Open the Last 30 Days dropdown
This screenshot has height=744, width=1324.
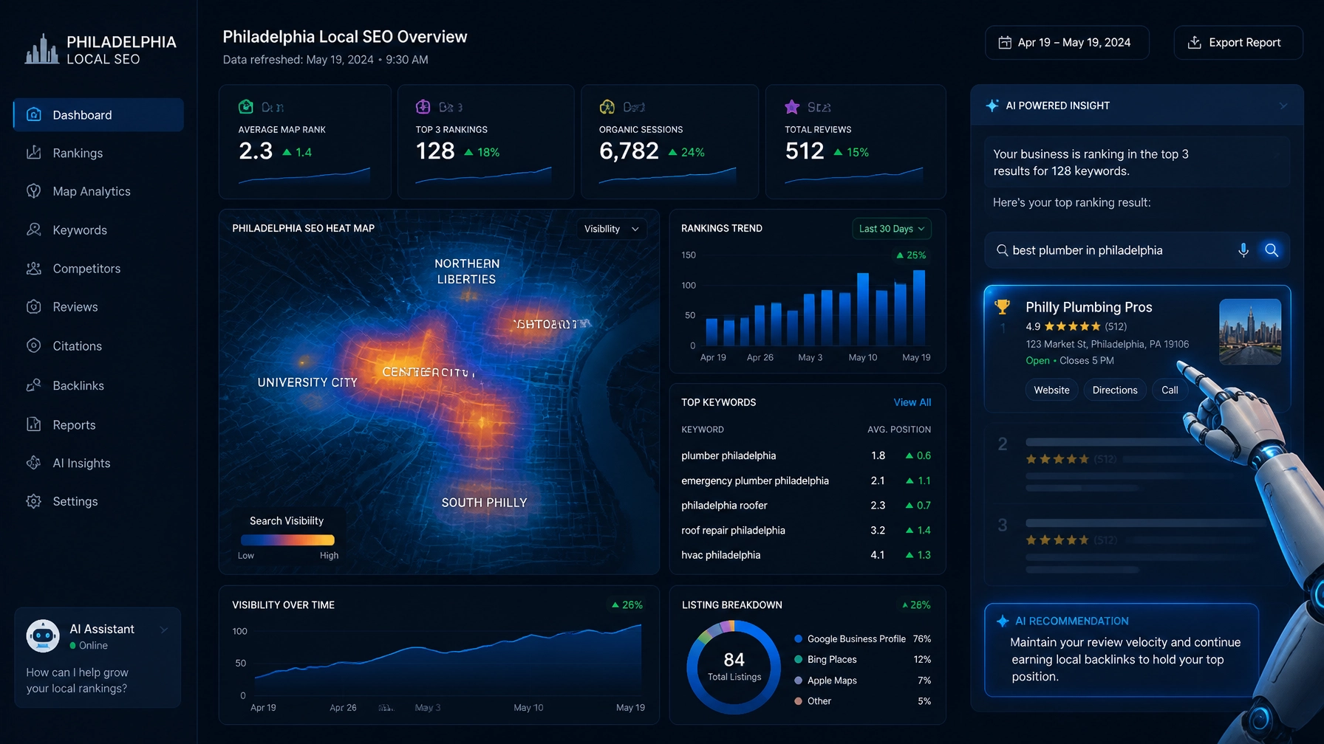pos(892,229)
